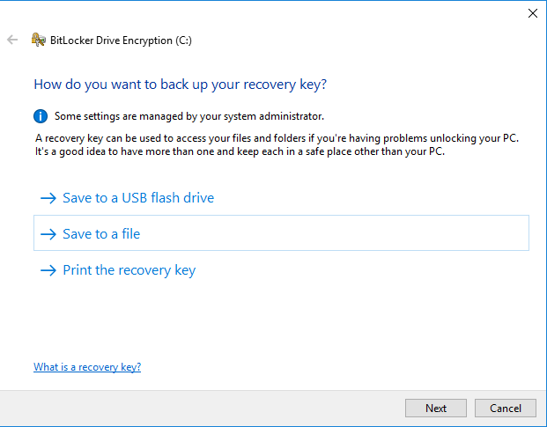This screenshot has width=547, height=427.
Task: Click the Next button
Action: [436, 409]
